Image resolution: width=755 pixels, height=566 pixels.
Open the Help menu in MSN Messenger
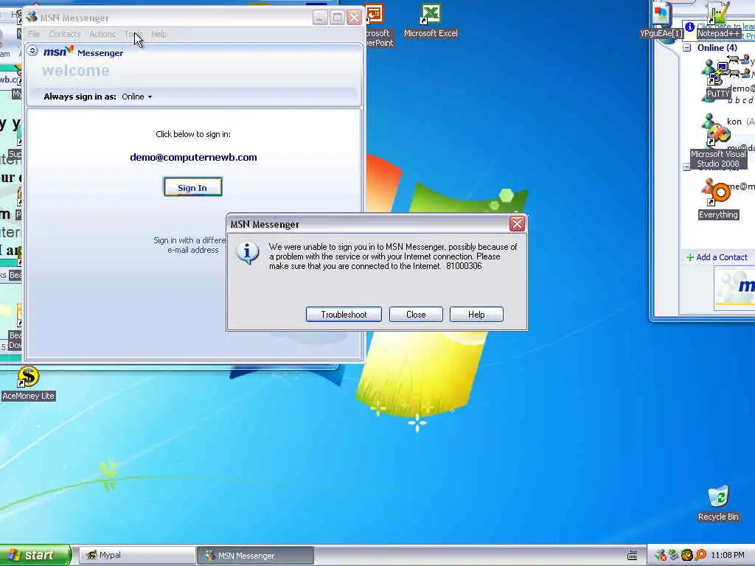pos(159,34)
